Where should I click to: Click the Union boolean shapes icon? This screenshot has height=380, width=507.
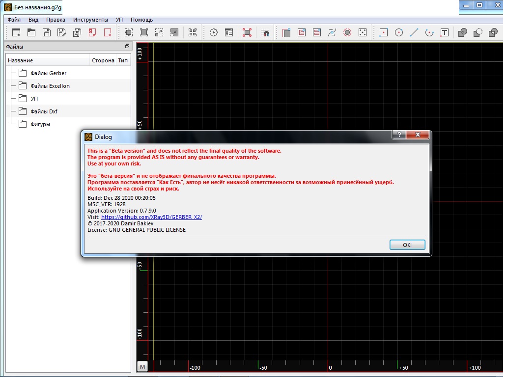(x=463, y=32)
